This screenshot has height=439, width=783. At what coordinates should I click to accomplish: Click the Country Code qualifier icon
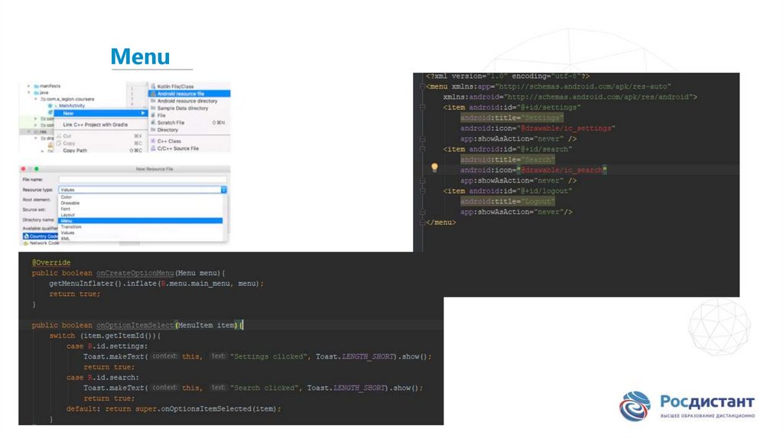pyautogui.click(x=25, y=236)
